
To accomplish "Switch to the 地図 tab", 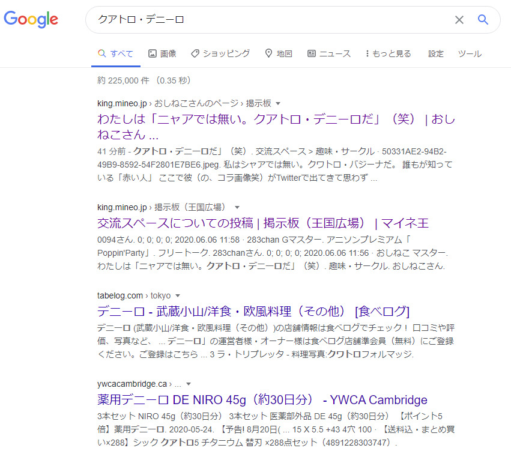I will coord(279,54).
